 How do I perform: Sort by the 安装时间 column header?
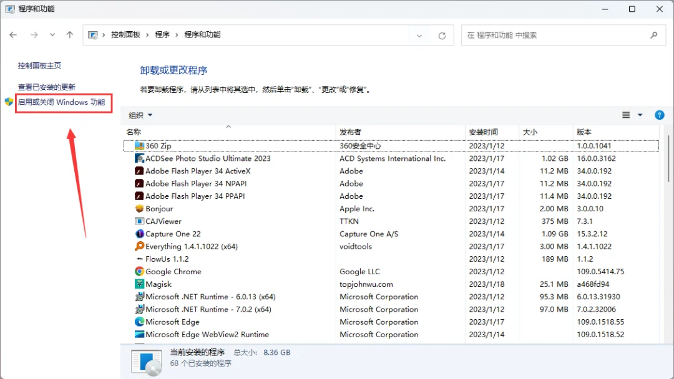pos(492,132)
